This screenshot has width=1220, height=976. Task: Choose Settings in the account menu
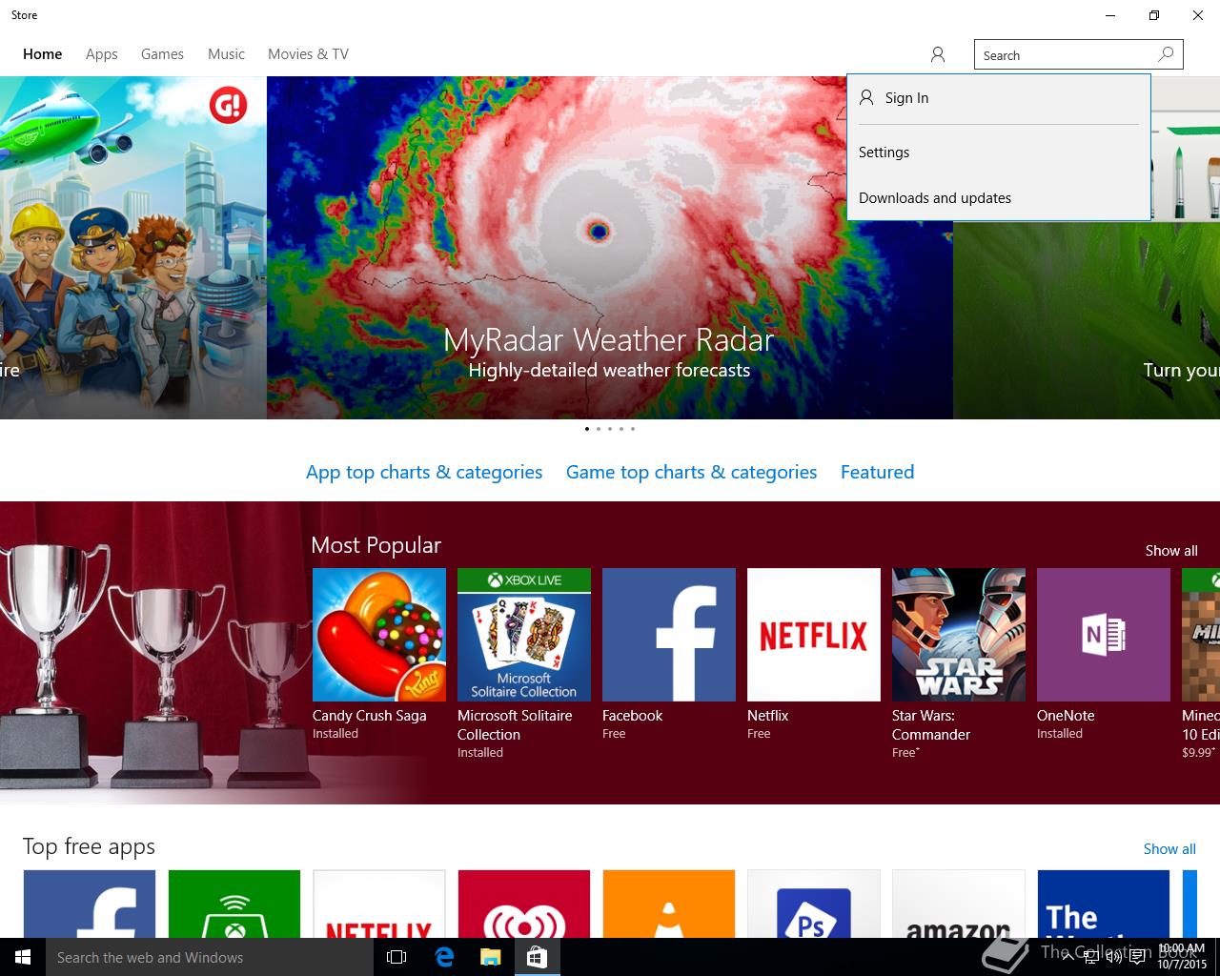998,152
